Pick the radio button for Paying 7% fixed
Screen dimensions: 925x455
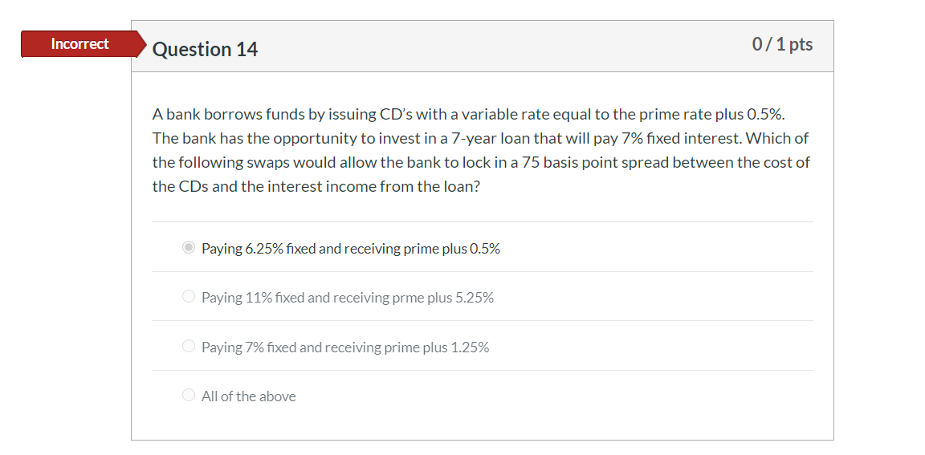188,347
